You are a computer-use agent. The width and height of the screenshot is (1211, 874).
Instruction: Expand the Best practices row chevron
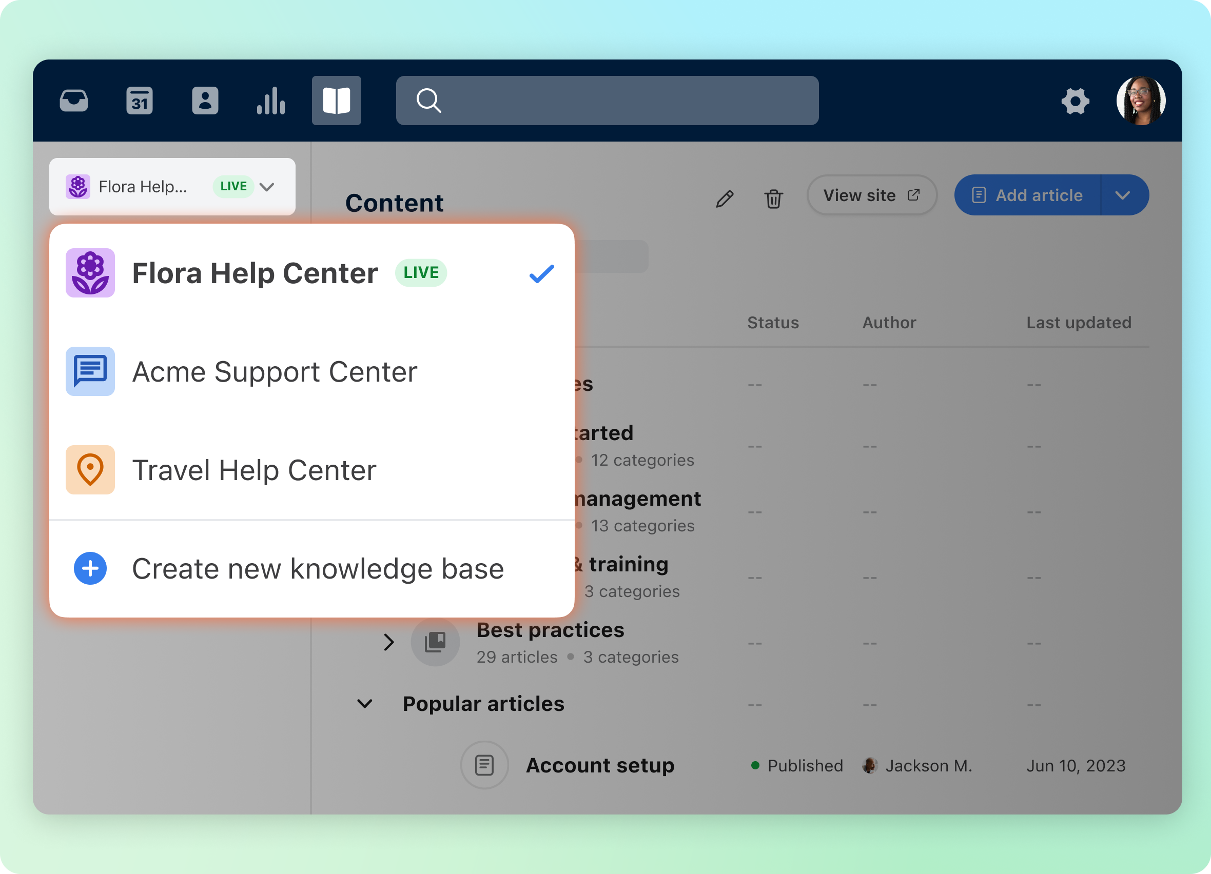[x=389, y=642]
